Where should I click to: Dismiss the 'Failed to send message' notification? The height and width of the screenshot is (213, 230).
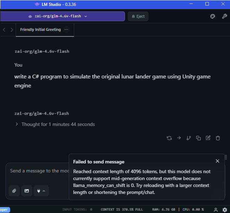coord(218,161)
